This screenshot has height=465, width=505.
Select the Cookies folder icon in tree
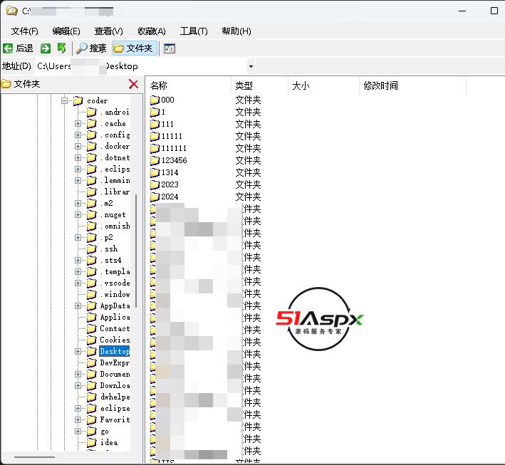pyautogui.click(x=91, y=340)
